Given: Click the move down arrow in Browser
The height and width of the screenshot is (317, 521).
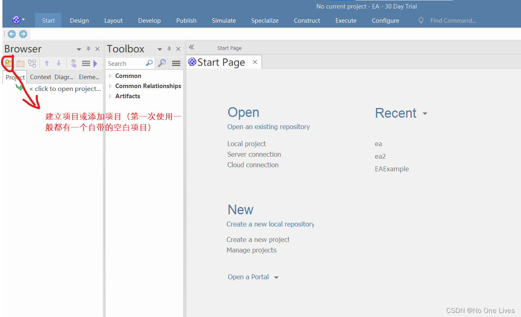Looking at the screenshot, I should [58, 63].
